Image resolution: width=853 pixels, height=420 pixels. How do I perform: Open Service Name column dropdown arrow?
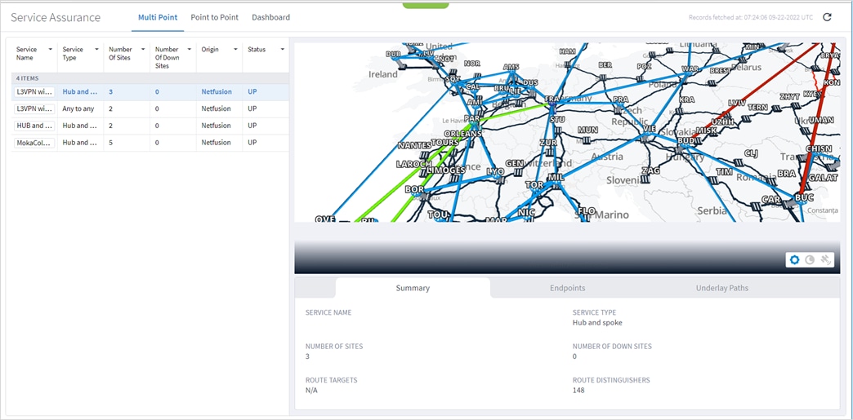coord(51,50)
